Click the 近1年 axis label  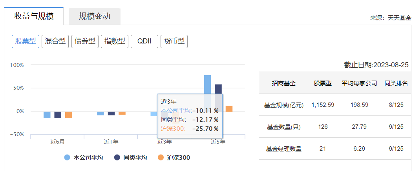[x=111, y=142]
